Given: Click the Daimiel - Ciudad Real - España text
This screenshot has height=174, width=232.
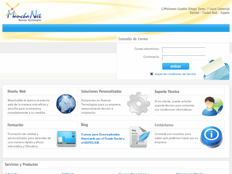Looking at the screenshot, I should pyautogui.click(x=210, y=13).
